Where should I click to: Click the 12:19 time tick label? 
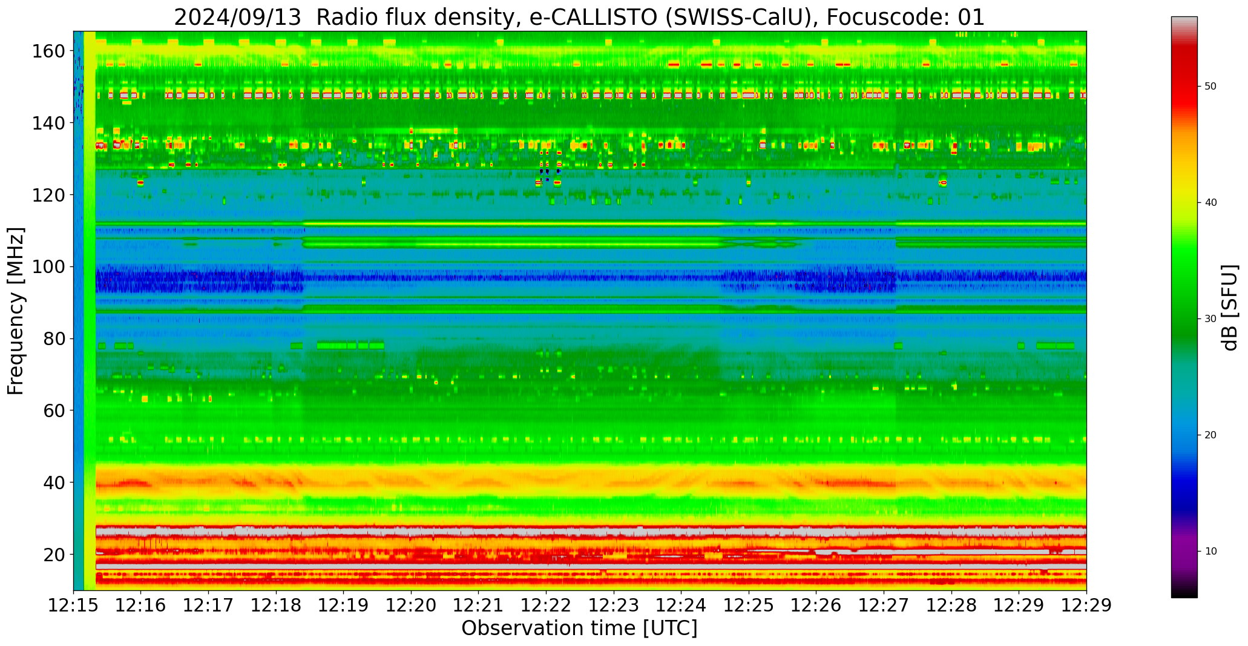pos(344,605)
